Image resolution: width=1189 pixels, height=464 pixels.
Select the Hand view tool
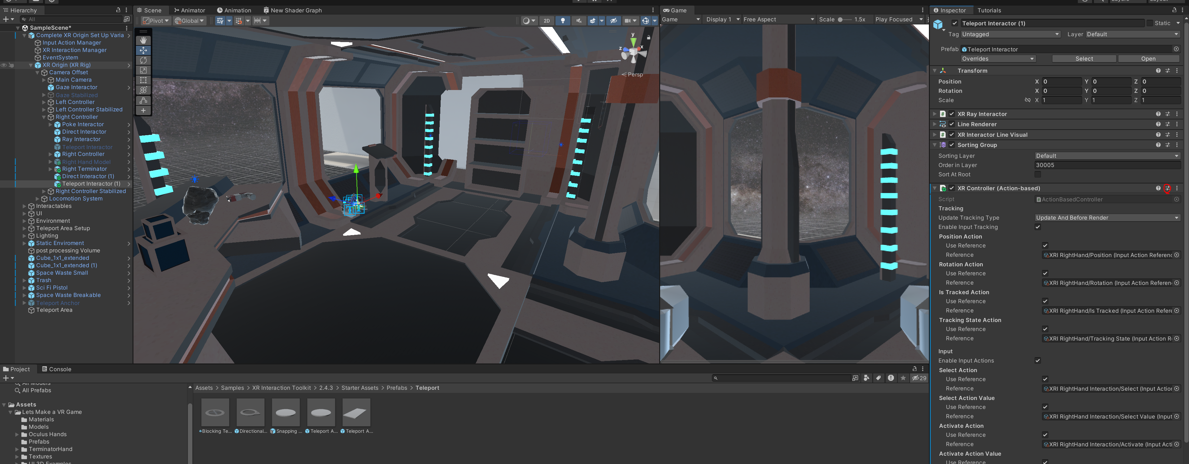point(143,41)
